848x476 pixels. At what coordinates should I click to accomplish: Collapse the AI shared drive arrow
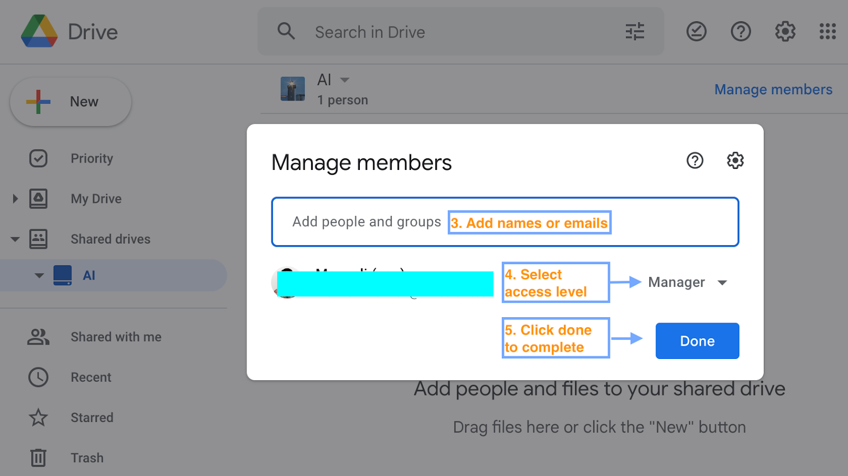coord(39,275)
